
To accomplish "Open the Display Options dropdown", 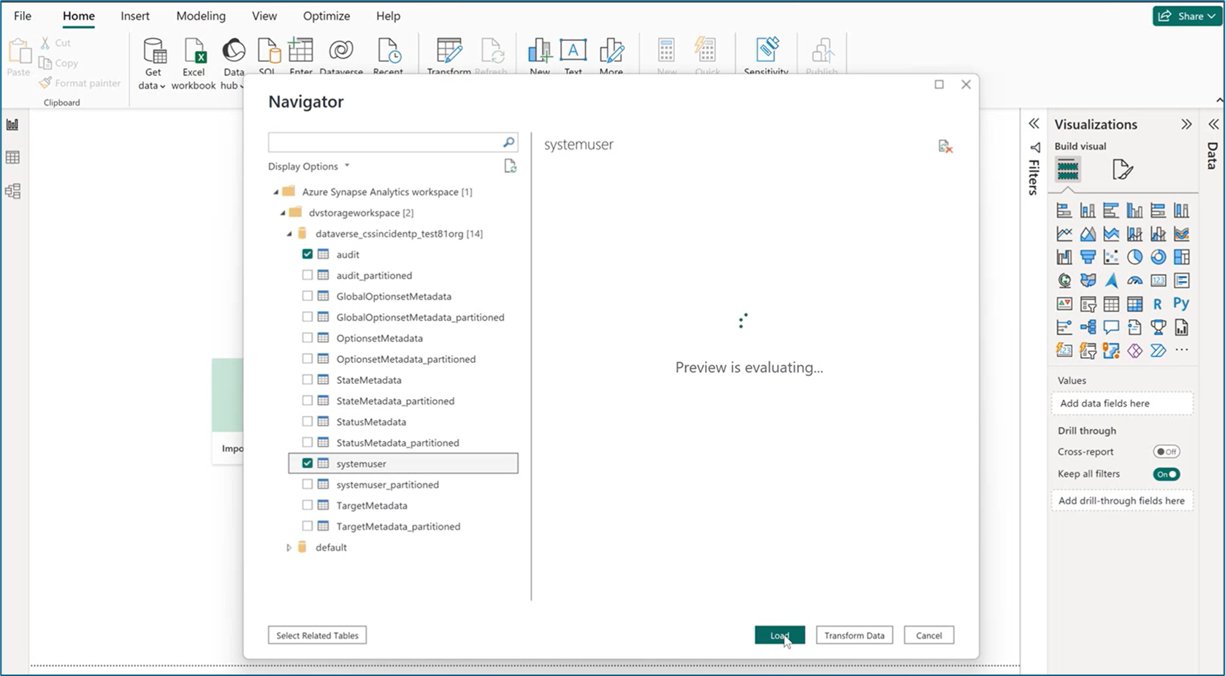I will (x=309, y=166).
